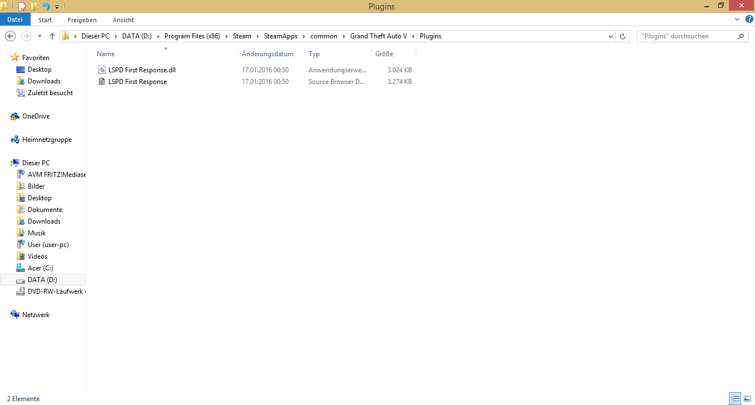Click the Heimnetzgruppe icon in the sidebar
755x405 pixels.
click(x=15, y=140)
